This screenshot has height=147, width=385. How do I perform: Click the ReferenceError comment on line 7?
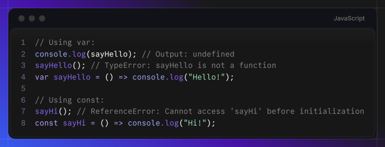220,111
